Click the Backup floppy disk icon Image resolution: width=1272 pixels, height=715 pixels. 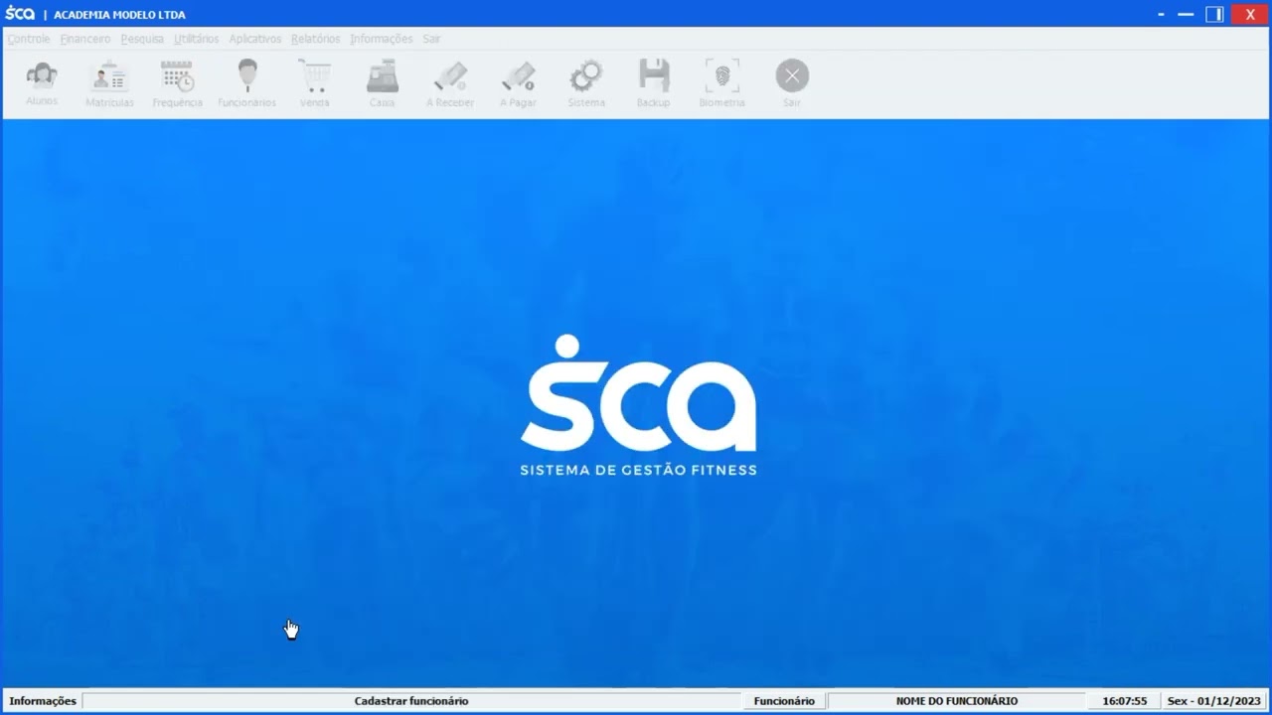653,83
